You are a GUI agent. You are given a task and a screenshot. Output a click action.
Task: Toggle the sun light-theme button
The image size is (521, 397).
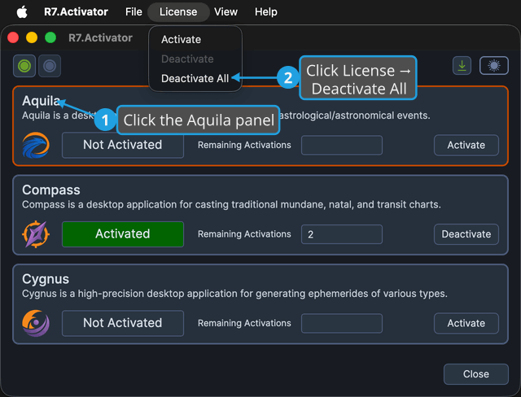point(494,65)
